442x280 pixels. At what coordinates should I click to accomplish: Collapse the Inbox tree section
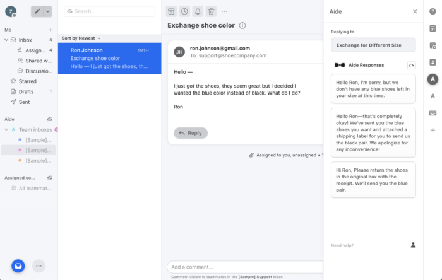click(6, 40)
